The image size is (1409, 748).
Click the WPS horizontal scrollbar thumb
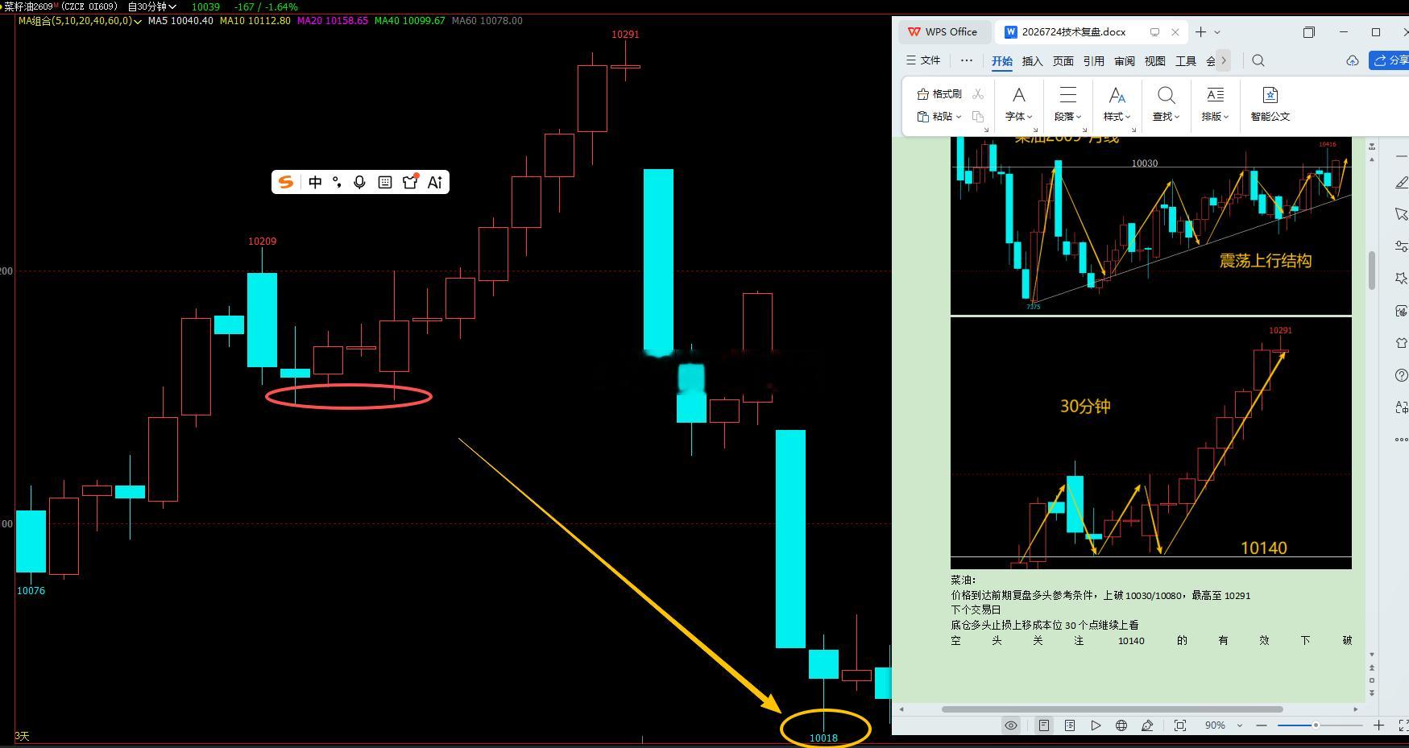[x=1113, y=709]
